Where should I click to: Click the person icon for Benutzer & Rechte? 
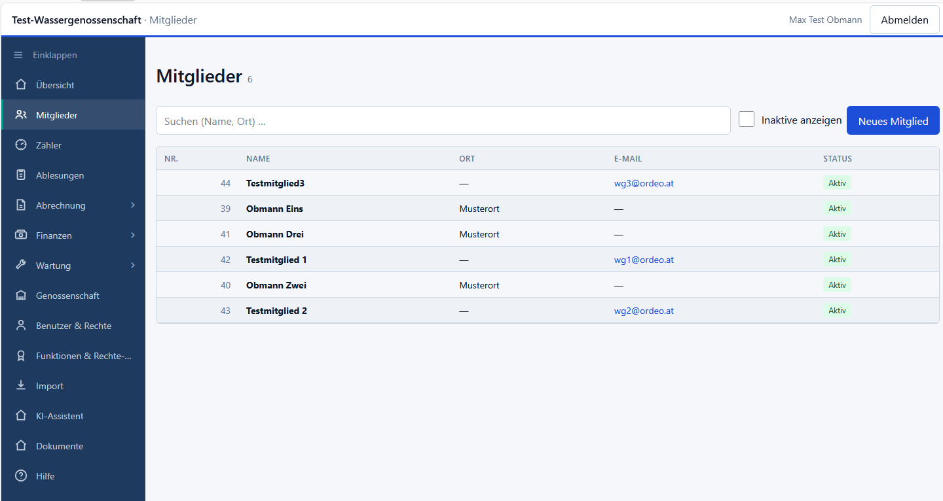[21, 326]
